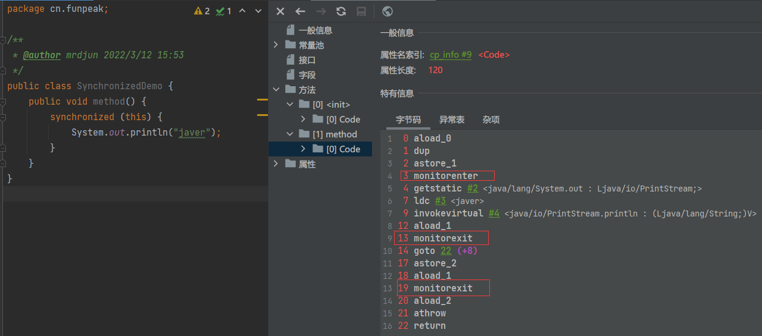Fold the Javadoc comment block in gutter

point(3,40)
